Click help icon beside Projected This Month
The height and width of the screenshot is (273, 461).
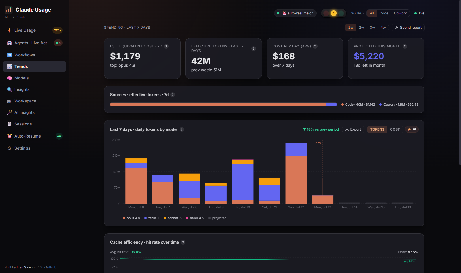[x=405, y=46]
